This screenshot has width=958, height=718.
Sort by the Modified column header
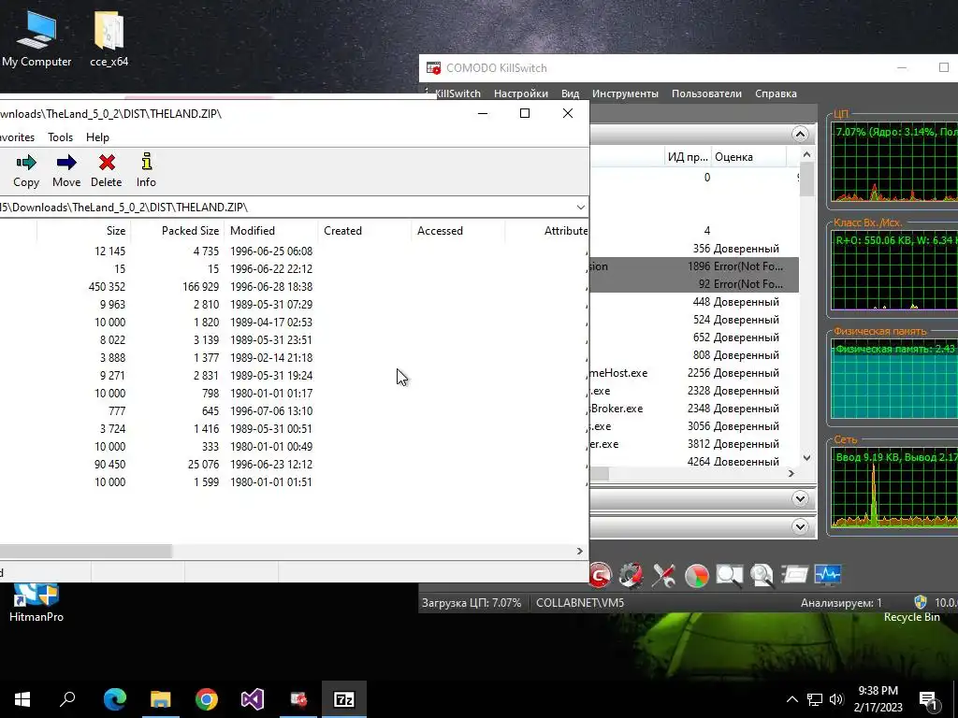point(271,231)
